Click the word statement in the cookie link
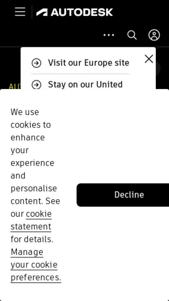The width and height of the screenshot is (169, 301). 31,227
